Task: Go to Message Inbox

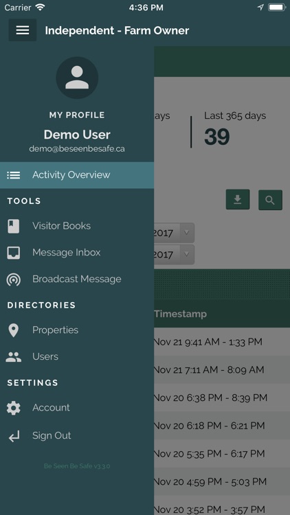Action: [77, 253]
